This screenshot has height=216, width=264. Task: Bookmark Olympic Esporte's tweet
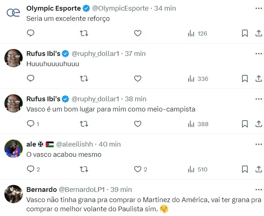[x=245, y=33]
